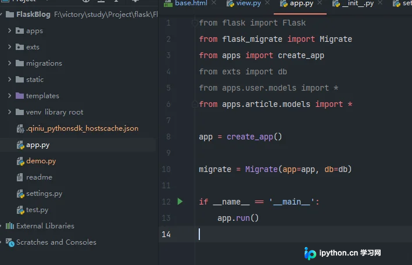This screenshot has width=412, height=265.
Task: Click line number 10 in the gutter
Action: pyautogui.click(x=166, y=169)
